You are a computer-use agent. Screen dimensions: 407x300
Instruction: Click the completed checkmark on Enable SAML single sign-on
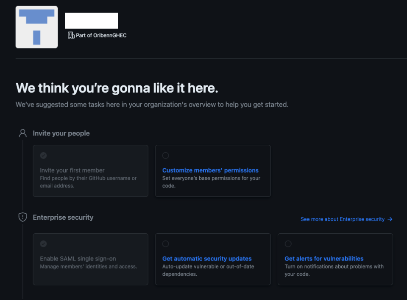pos(44,244)
